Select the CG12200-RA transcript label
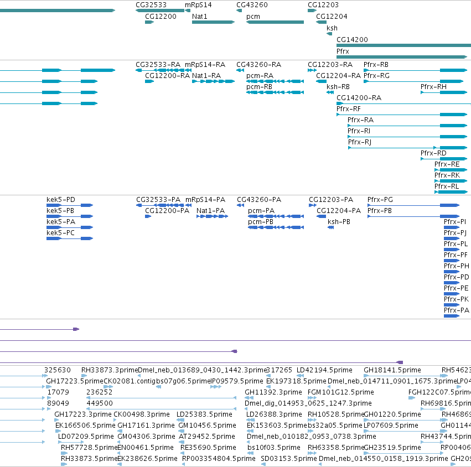Screen dimensions: 471x467 point(167,76)
